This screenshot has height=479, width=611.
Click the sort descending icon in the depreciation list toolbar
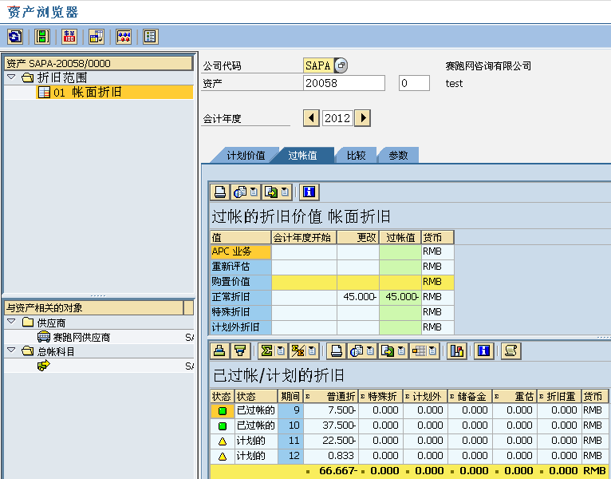(x=240, y=351)
